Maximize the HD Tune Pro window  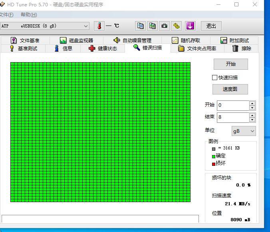pyautogui.click(x=236, y=4)
